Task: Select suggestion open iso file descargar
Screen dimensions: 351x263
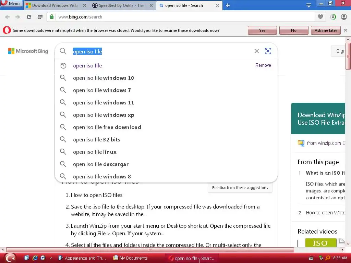Action: tap(166, 164)
